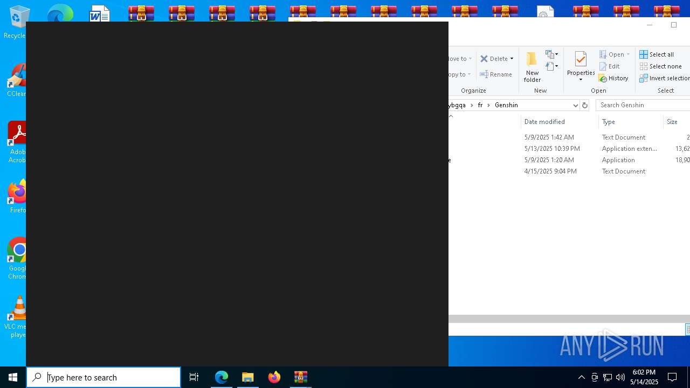Expand the Open button dropdown arrow

pyautogui.click(x=628, y=54)
